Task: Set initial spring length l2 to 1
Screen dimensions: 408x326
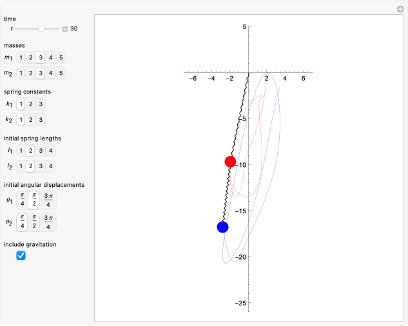Action: tap(21, 166)
